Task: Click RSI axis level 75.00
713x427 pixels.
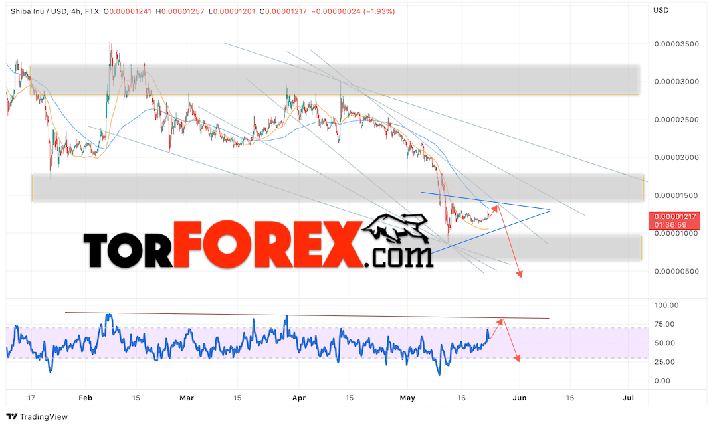Action: point(664,324)
